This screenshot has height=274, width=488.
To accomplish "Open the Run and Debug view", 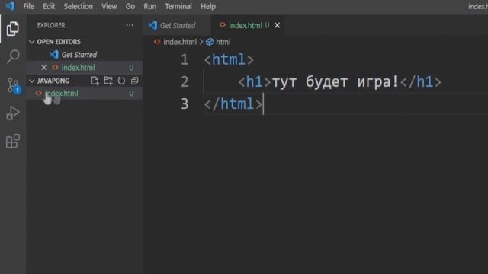I will point(13,113).
